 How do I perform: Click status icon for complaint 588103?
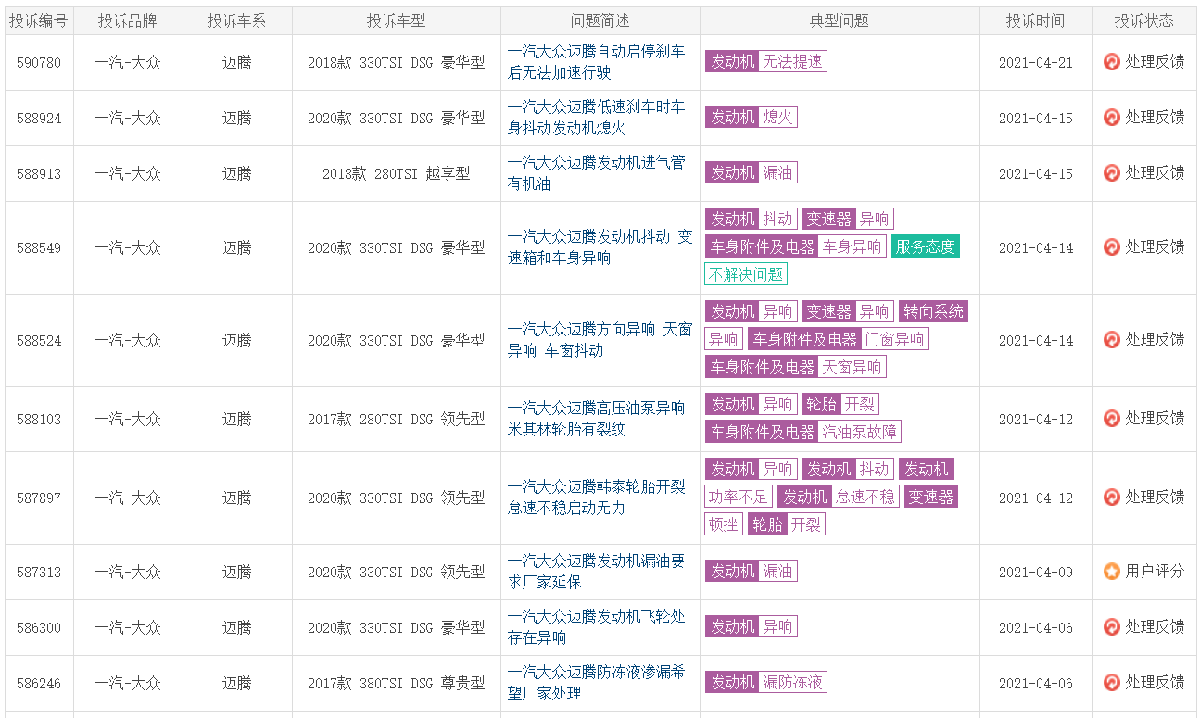click(1112, 419)
